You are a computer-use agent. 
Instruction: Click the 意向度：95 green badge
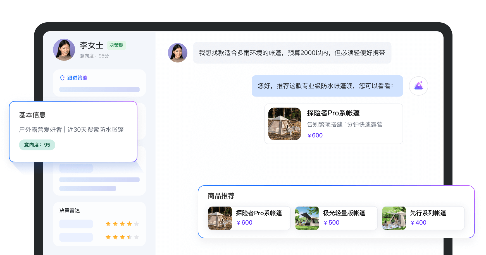point(37,145)
